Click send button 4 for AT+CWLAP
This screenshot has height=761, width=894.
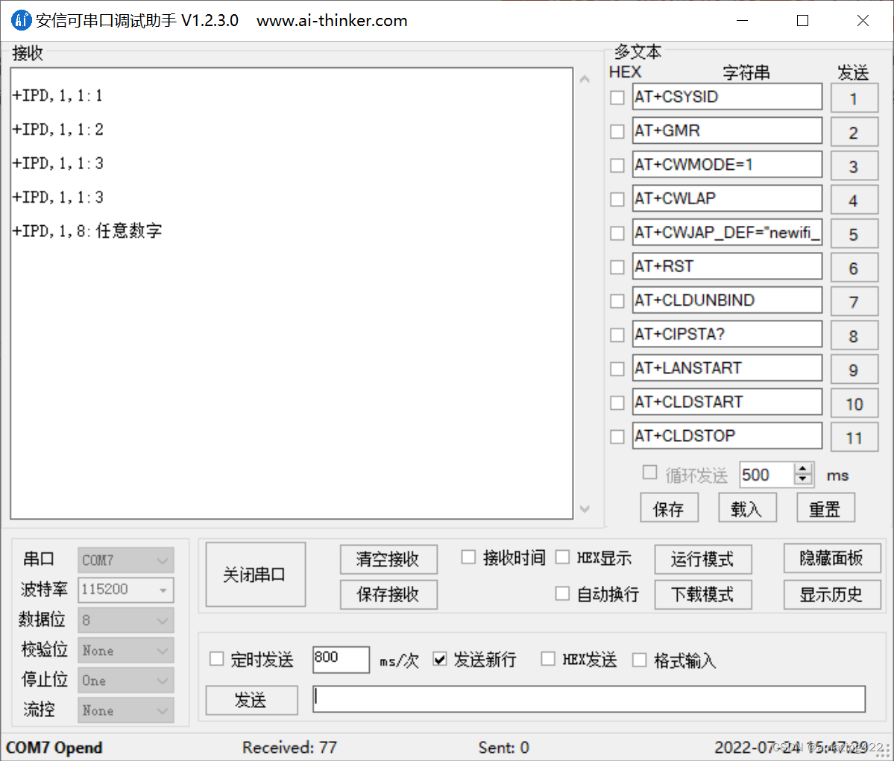[x=854, y=200]
